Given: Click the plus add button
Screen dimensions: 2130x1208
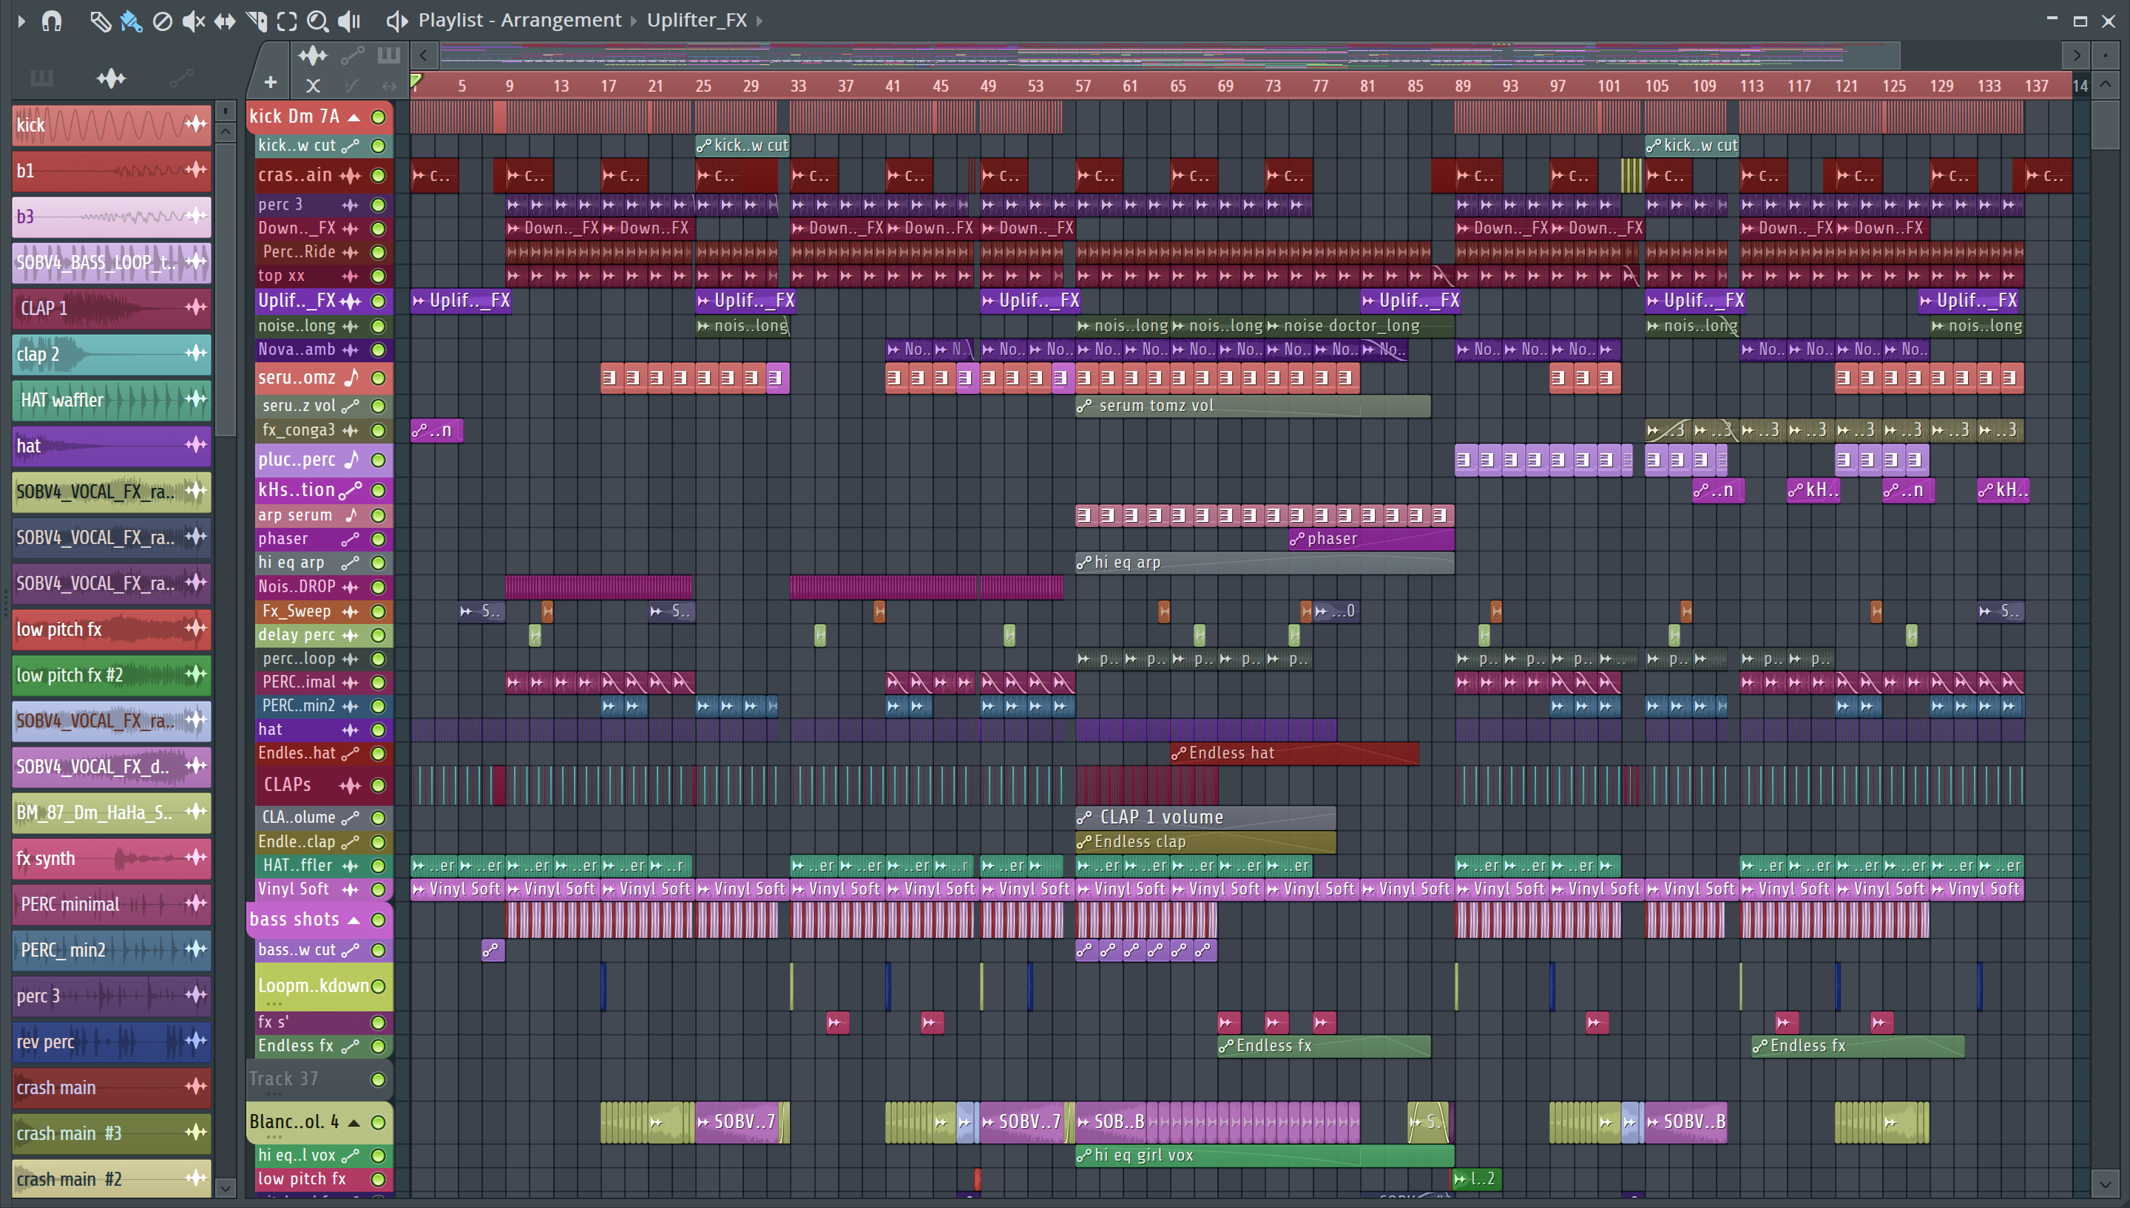Looking at the screenshot, I should (271, 82).
